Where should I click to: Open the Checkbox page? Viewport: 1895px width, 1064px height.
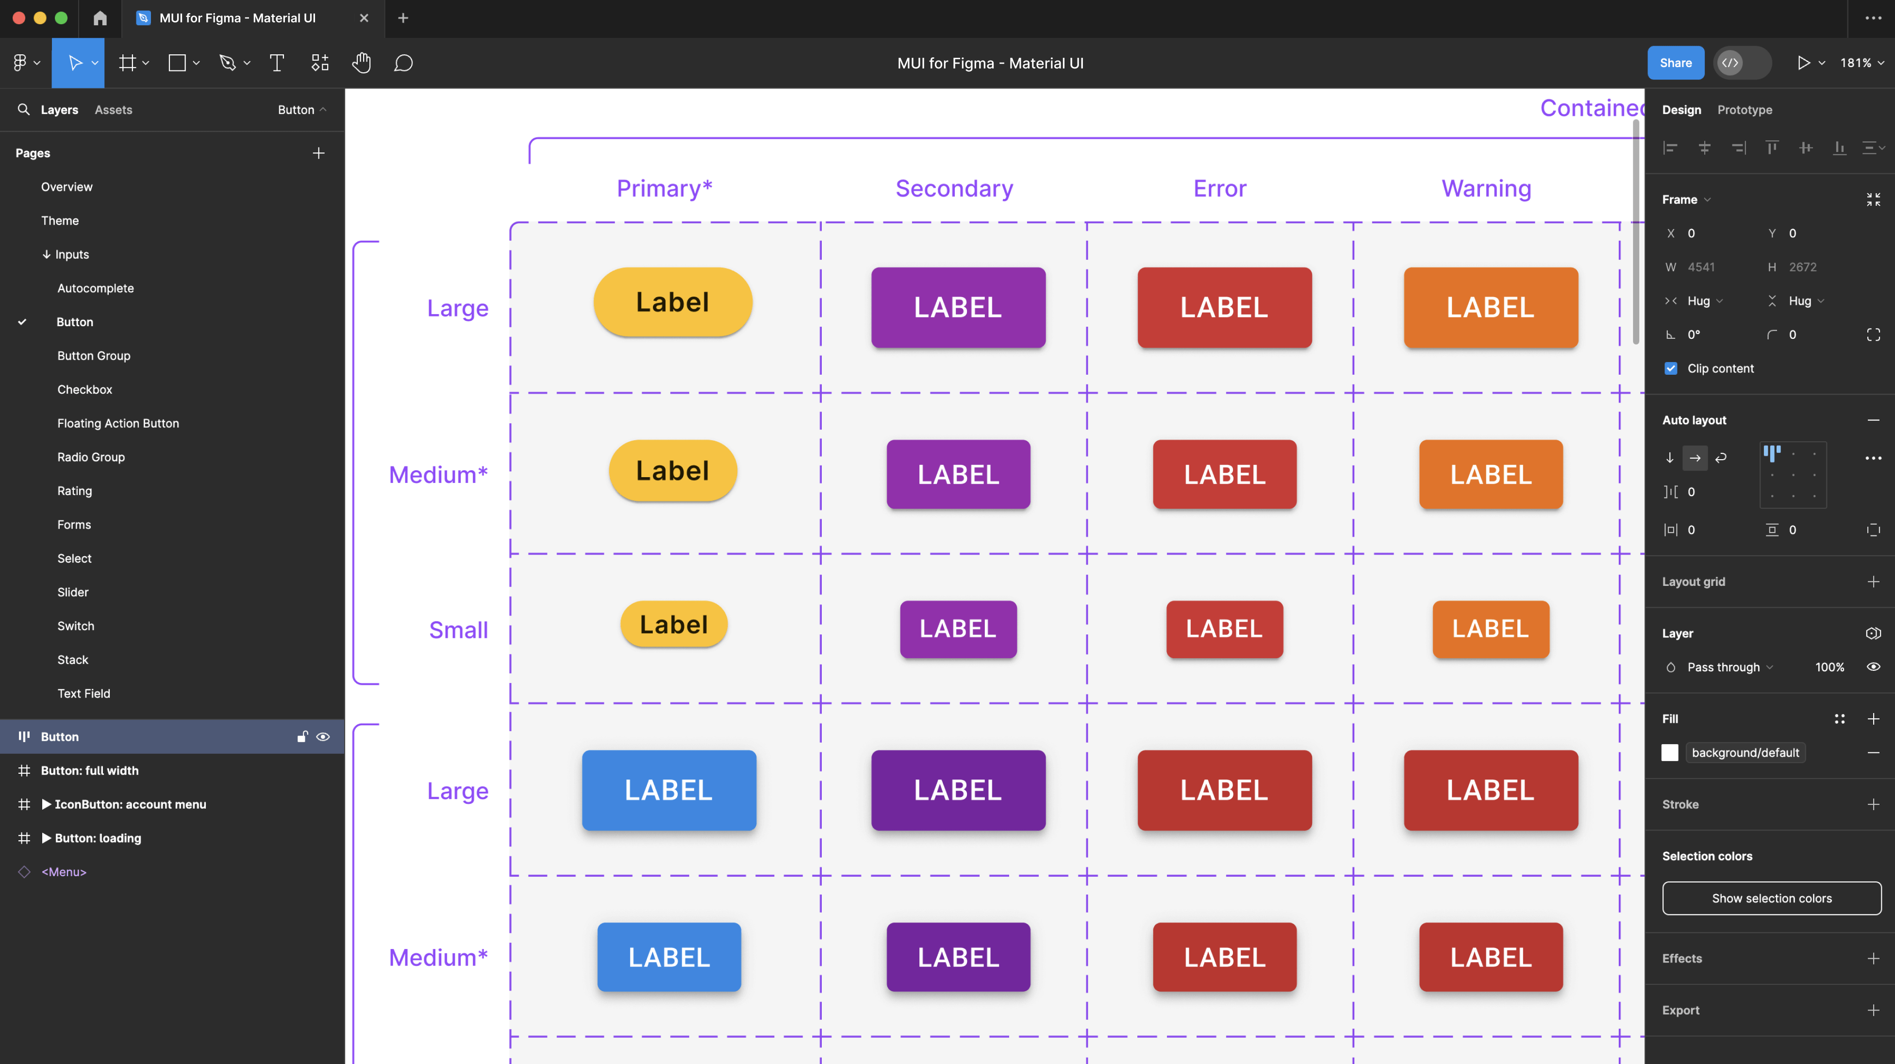pyautogui.click(x=84, y=389)
